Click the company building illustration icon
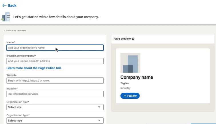 coord(6,17)
